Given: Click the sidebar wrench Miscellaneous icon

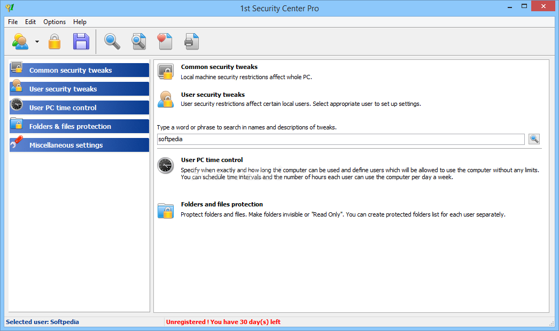Looking at the screenshot, I should point(17,142).
